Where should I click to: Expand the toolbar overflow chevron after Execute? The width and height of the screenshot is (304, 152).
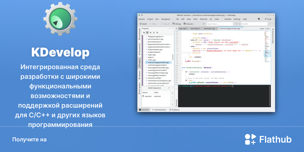[x=204, y=24]
